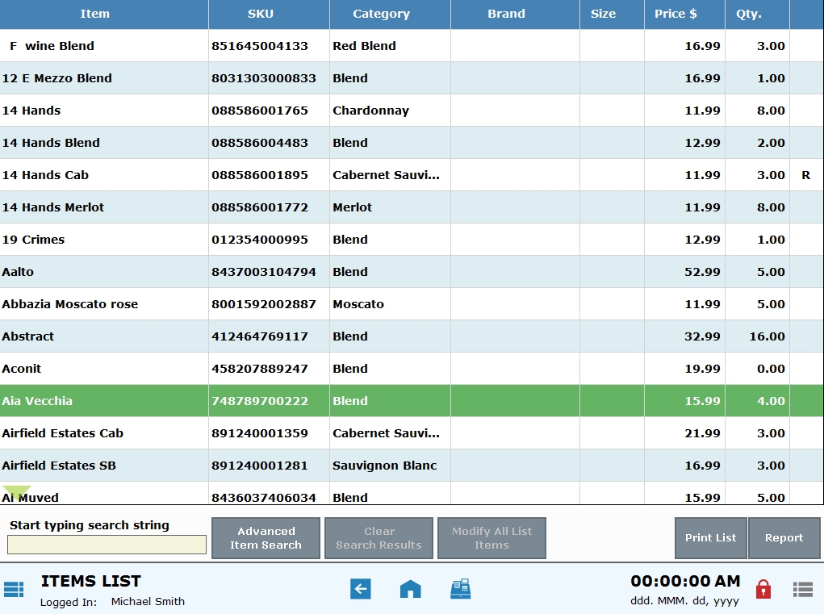Go back using the blue arrow icon
The image size is (824, 614).
(361, 589)
